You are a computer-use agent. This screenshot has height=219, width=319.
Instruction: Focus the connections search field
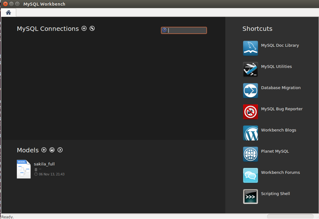[184, 30]
